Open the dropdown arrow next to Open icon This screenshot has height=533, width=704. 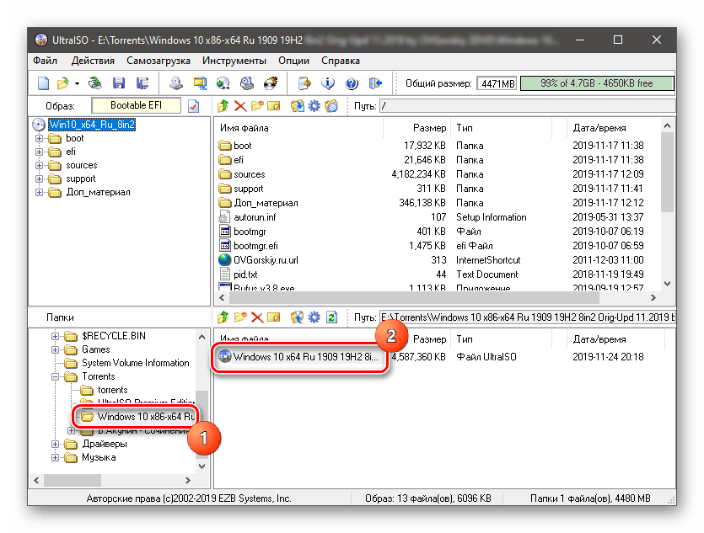[x=78, y=83]
